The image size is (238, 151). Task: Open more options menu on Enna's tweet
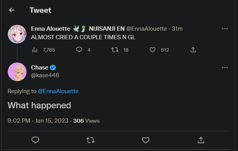225,29
